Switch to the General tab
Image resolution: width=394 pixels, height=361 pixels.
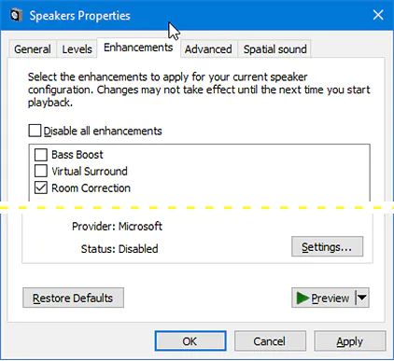click(x=33, y=49)
